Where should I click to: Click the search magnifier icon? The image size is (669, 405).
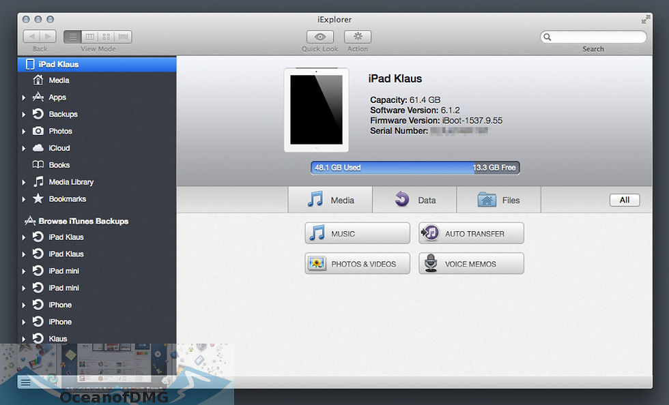click(547, 37)
